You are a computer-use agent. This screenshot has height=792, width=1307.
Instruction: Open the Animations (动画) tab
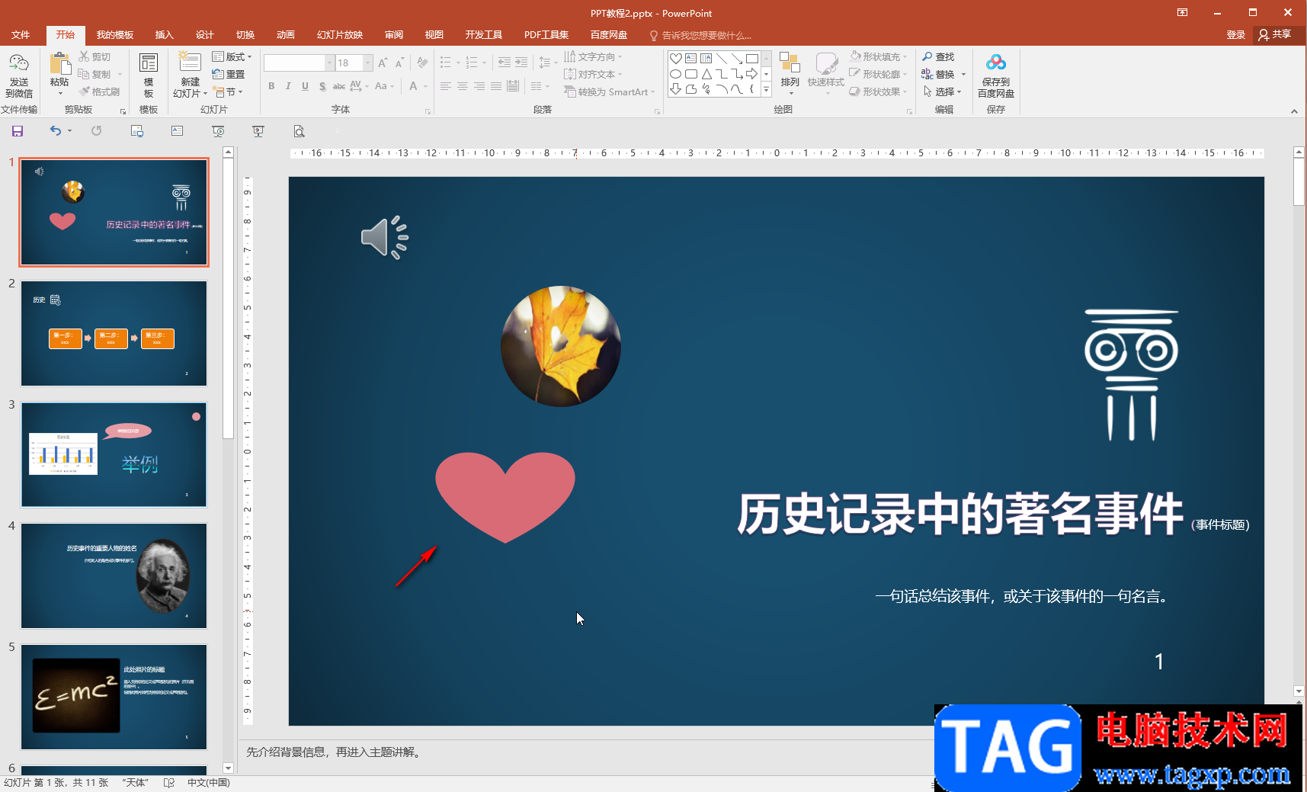click(x=286, y=35)
